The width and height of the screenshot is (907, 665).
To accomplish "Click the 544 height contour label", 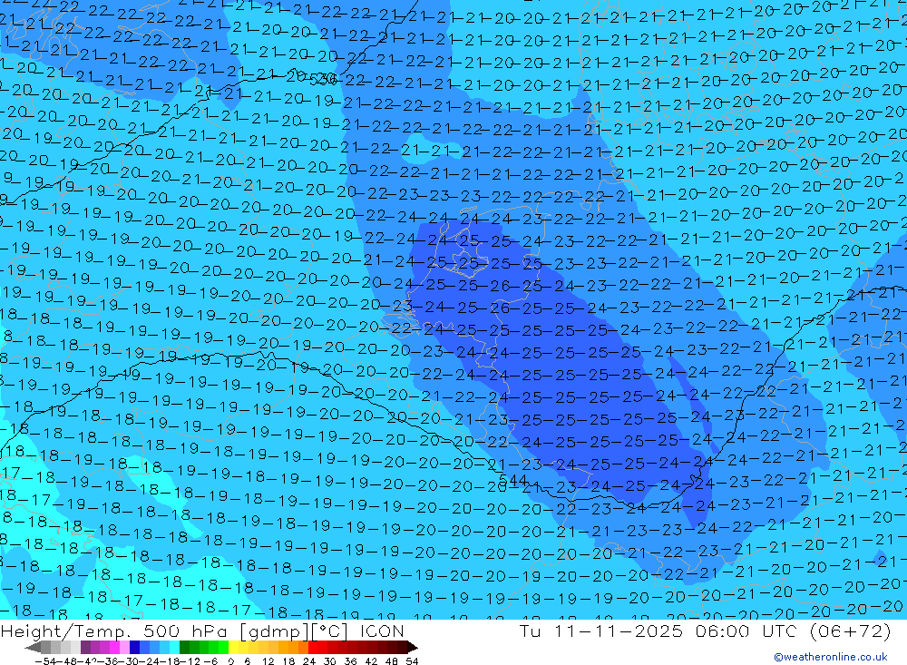I will tap(512, 480).
